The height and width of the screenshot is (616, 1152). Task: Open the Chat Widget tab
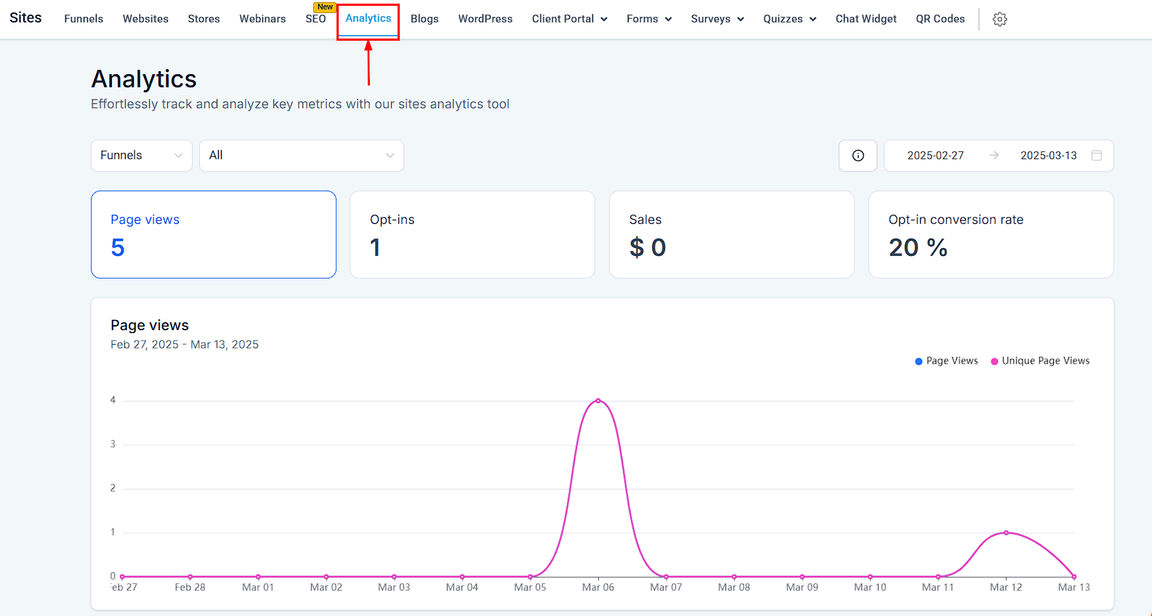click(x=866, y=19)
